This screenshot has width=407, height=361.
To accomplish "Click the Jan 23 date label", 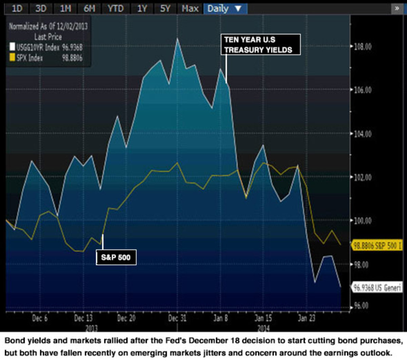I will (306, 318).
